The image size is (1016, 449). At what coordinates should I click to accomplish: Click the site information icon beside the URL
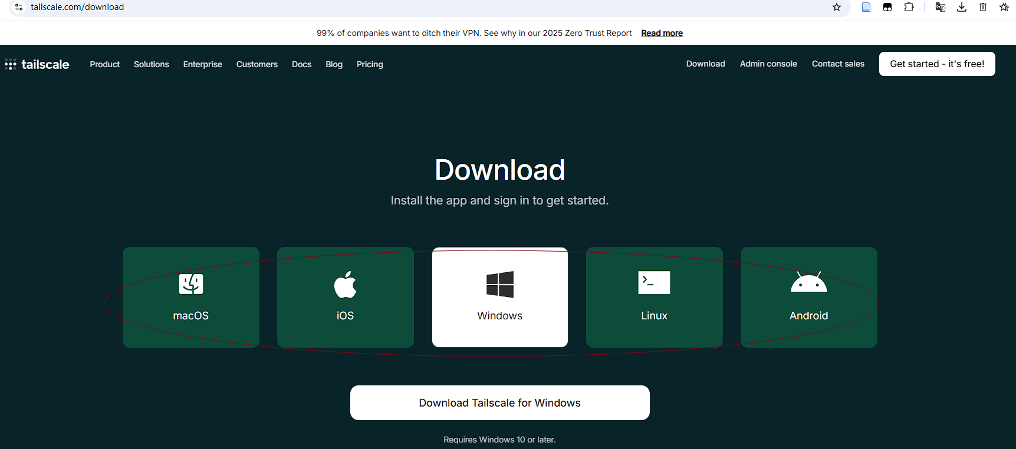point(19,7)
